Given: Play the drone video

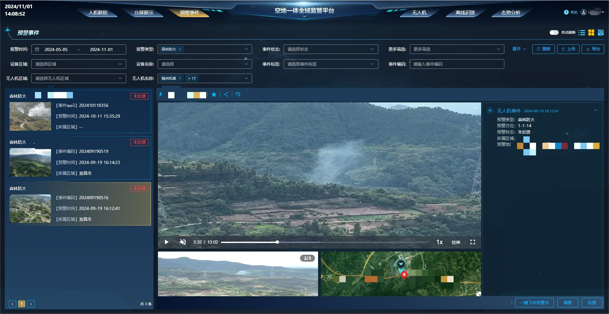Looking at the screenshot, I should (x=167, y=242).
